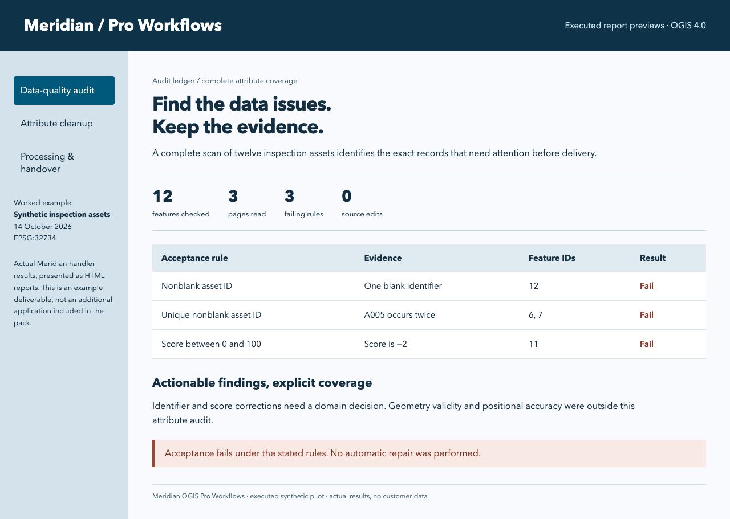This screenshot has height=519, width=730.
Task: Select the 'A005 occurs twice' evidence cell
Action: click(399, 315)
